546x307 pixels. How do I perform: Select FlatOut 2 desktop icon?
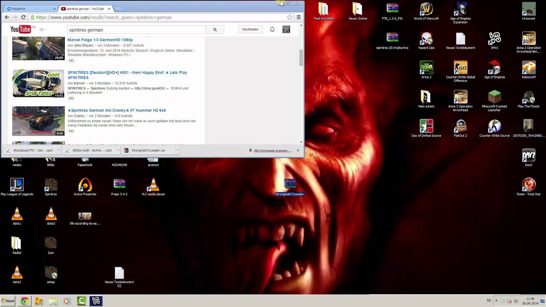click(460, 129)
